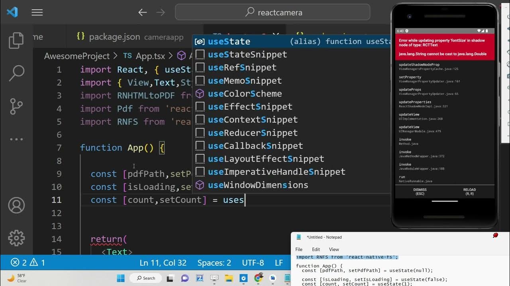The width and height of the screenshot is (510, 286).
Task: Go back using the navigation arrow
Action: point(142,13)
